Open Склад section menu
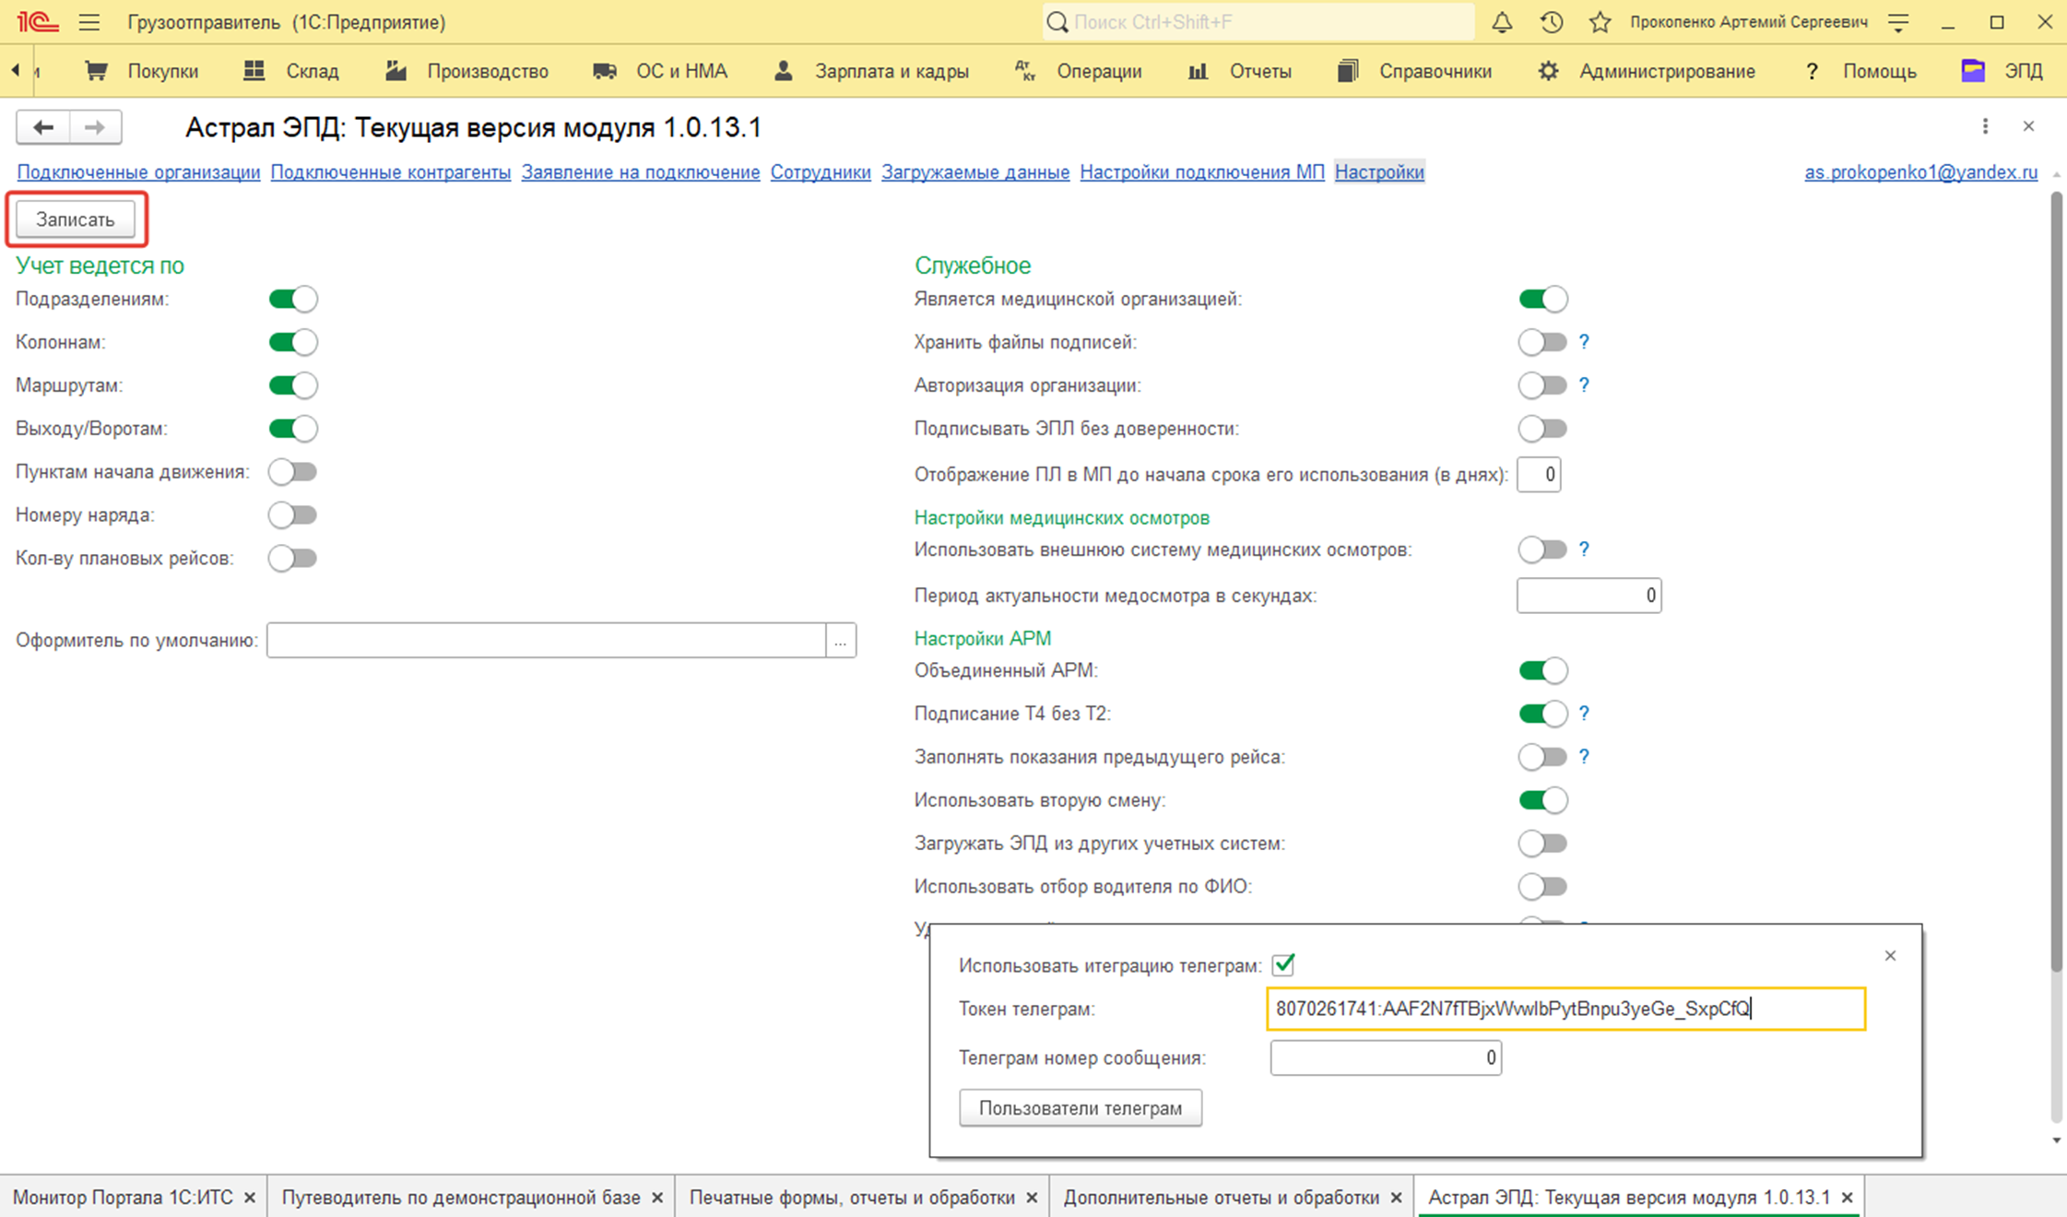This screenshot has width=2067, height=1217. coord(291,71)
